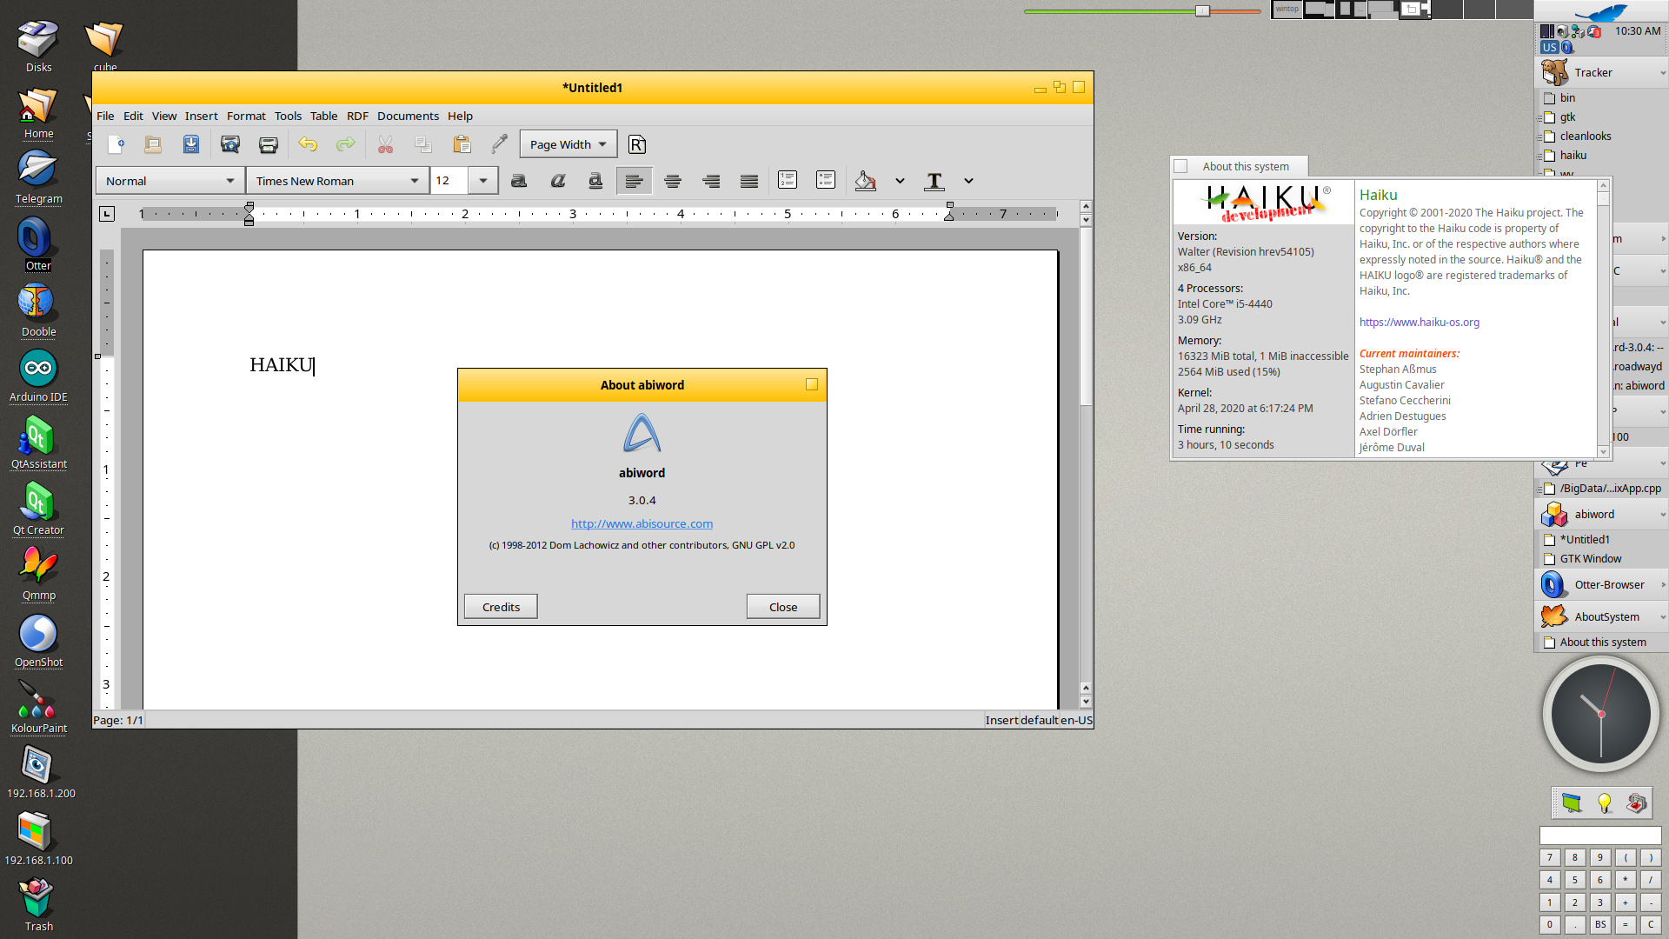The width and height of the screenshot is (1669, 939).
Task: Select the Qmmp desktop icon
Action: coord(37,574)
